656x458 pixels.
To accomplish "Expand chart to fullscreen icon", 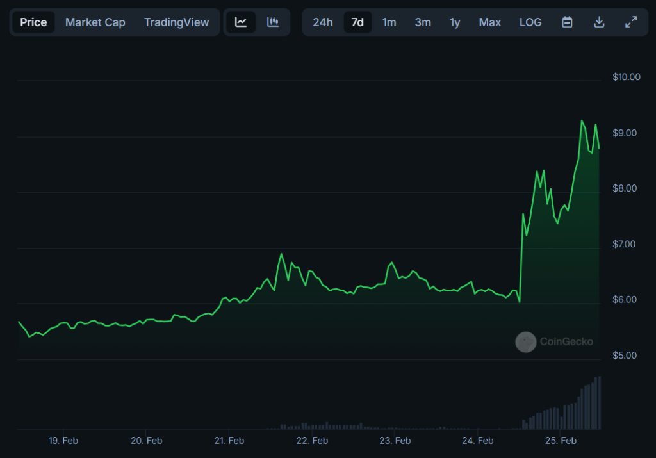I will pyautogui.click(x=631, y=22).
